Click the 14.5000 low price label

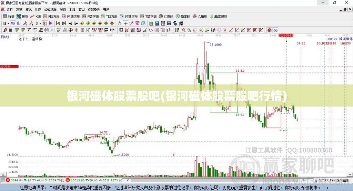pyautogui.click(x=123, y=155)
